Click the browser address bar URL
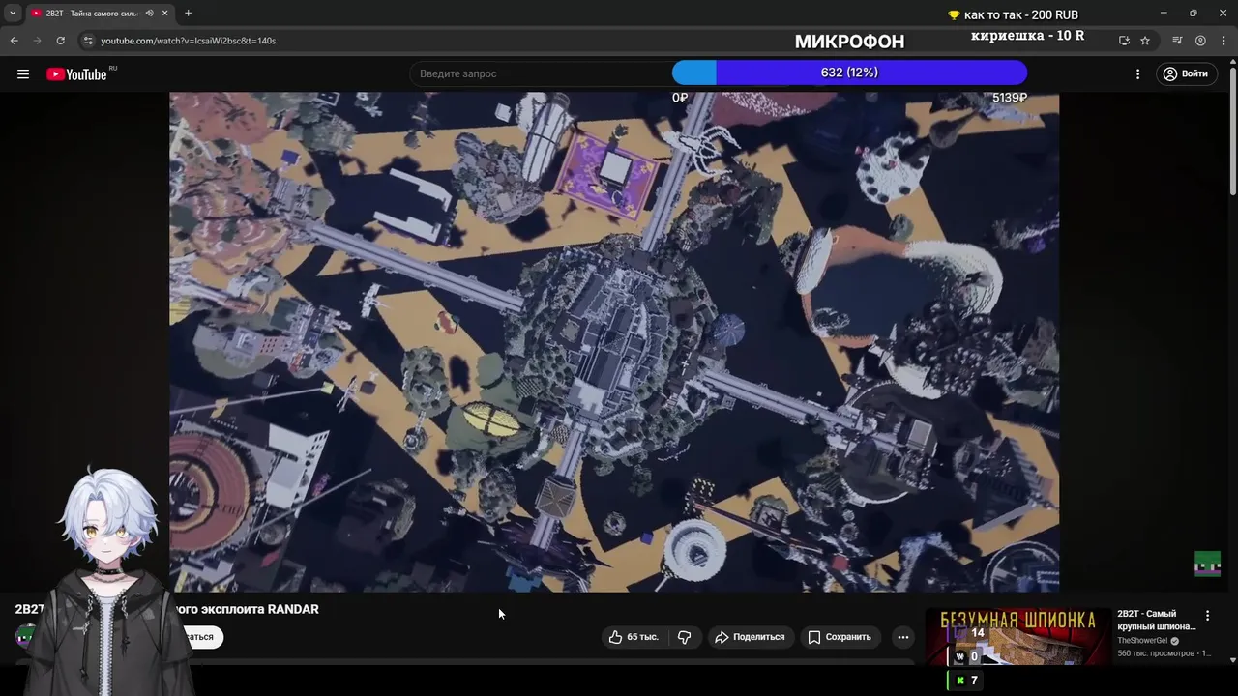The height and width of the screenshot is (696, 1238). (189, 41)
